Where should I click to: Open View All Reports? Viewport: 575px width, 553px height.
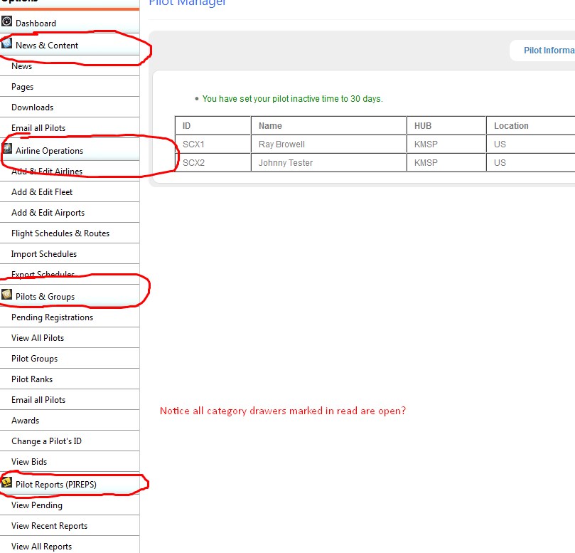[x=70, y=546]
